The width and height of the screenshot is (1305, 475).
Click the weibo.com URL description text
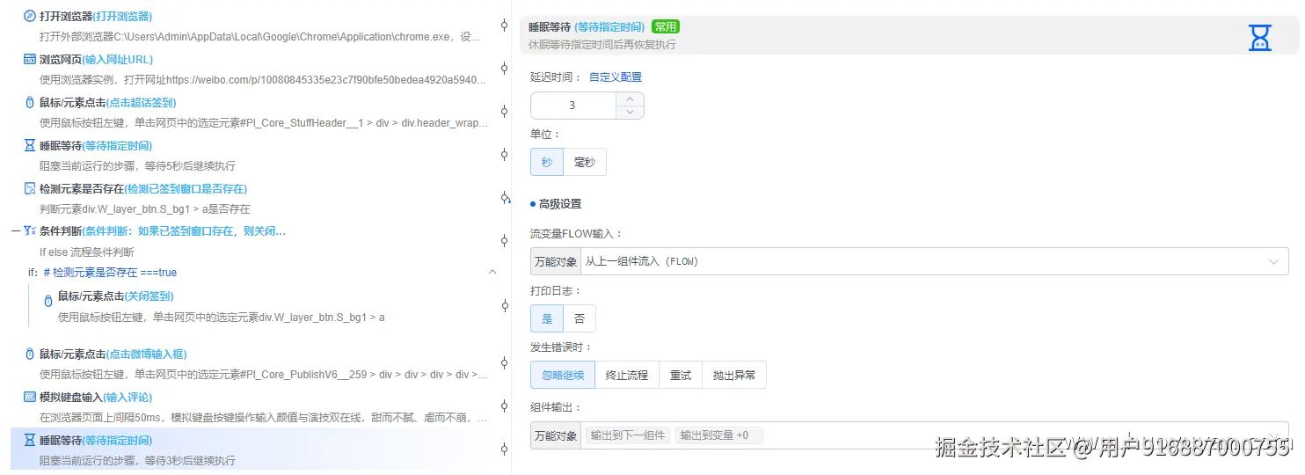263,80
